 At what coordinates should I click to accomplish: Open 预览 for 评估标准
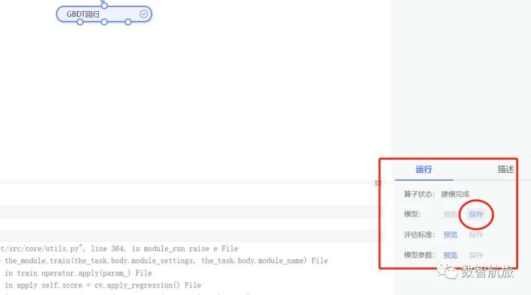tap(450, 235)
